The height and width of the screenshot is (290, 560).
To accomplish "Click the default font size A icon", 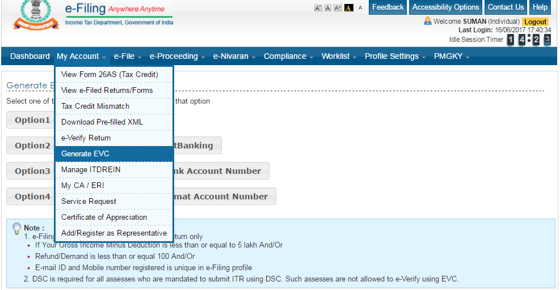I will tap(328, 8).
